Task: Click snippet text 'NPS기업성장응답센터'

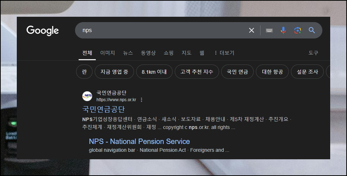Action: 107,119
